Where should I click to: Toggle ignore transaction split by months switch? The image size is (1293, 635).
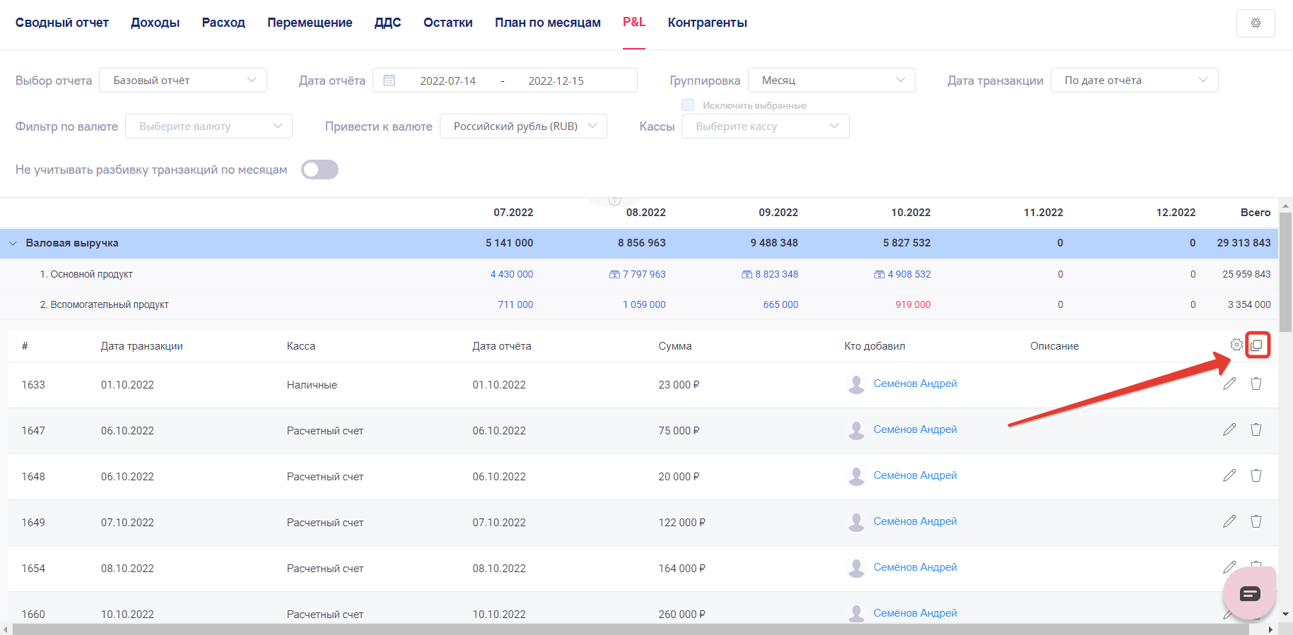pyautogui.click(x=320, y=170)
